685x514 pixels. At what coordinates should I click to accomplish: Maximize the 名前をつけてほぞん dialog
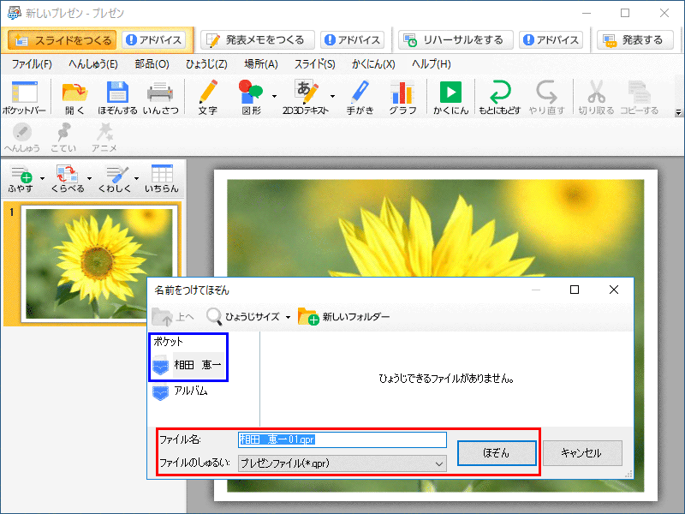pos(575,290)
